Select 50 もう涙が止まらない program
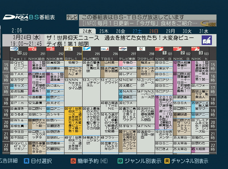 click(x=109, y=124)
